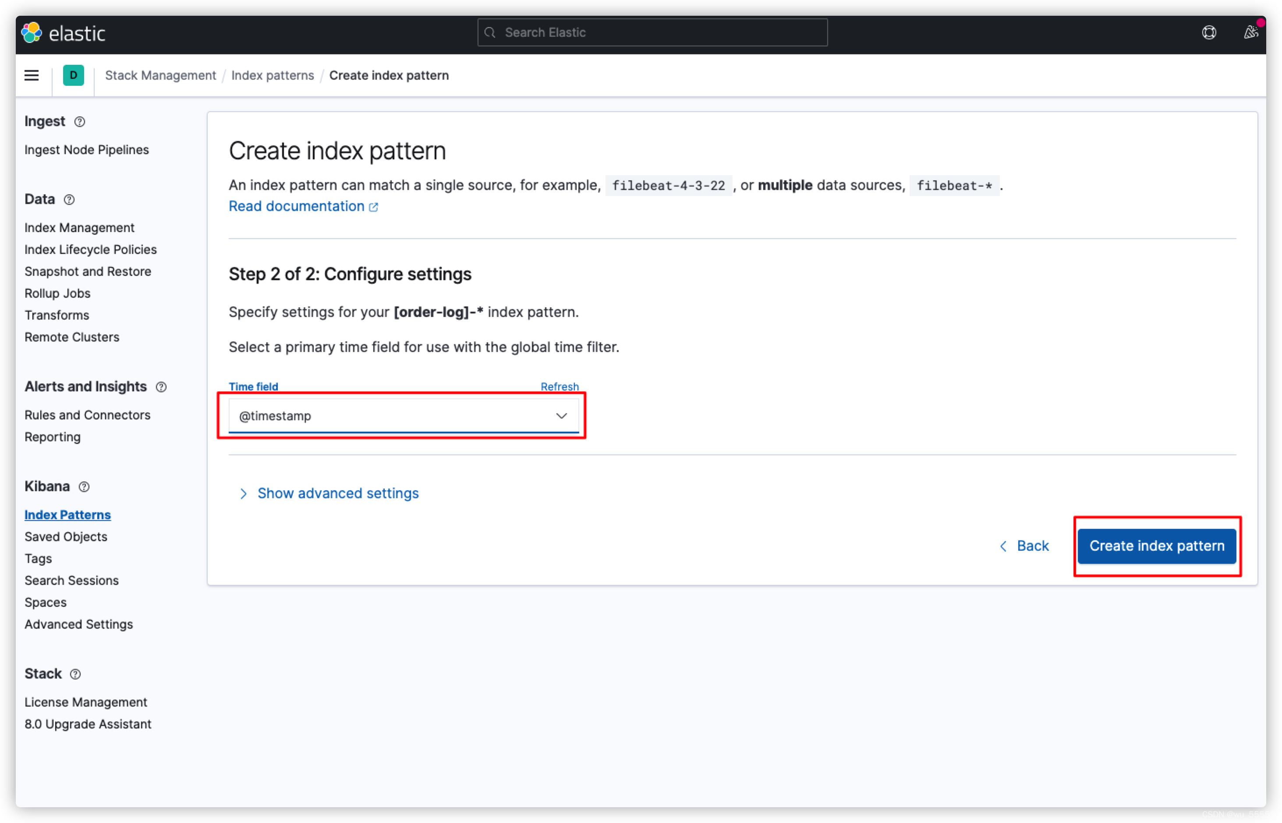Viewport: 1282px width, 823px height.
Task: Click the Elastic logo icon
Action: 32,32
